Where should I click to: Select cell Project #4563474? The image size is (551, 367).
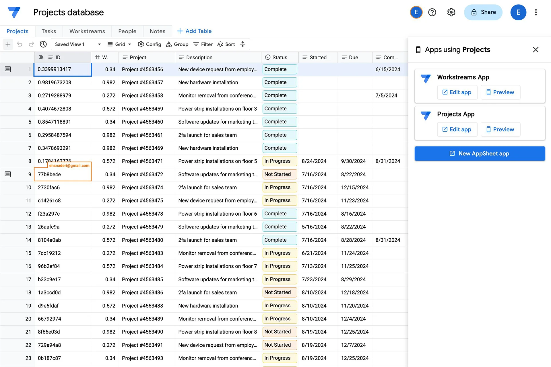tap(147, 188)
